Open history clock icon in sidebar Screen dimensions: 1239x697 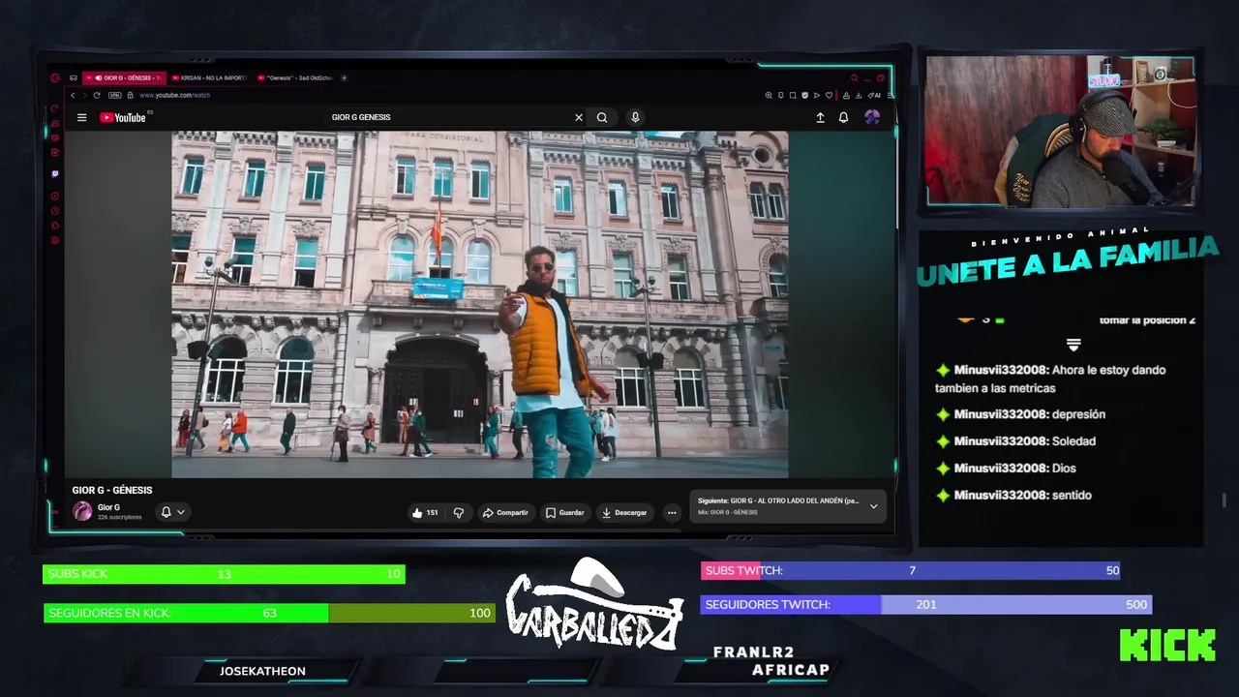(55, 211)
